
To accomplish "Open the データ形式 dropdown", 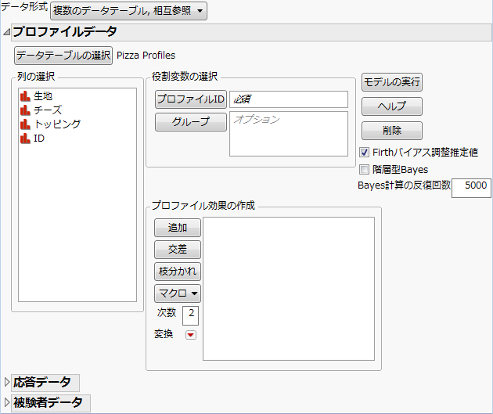I will (x=128, y=11).
